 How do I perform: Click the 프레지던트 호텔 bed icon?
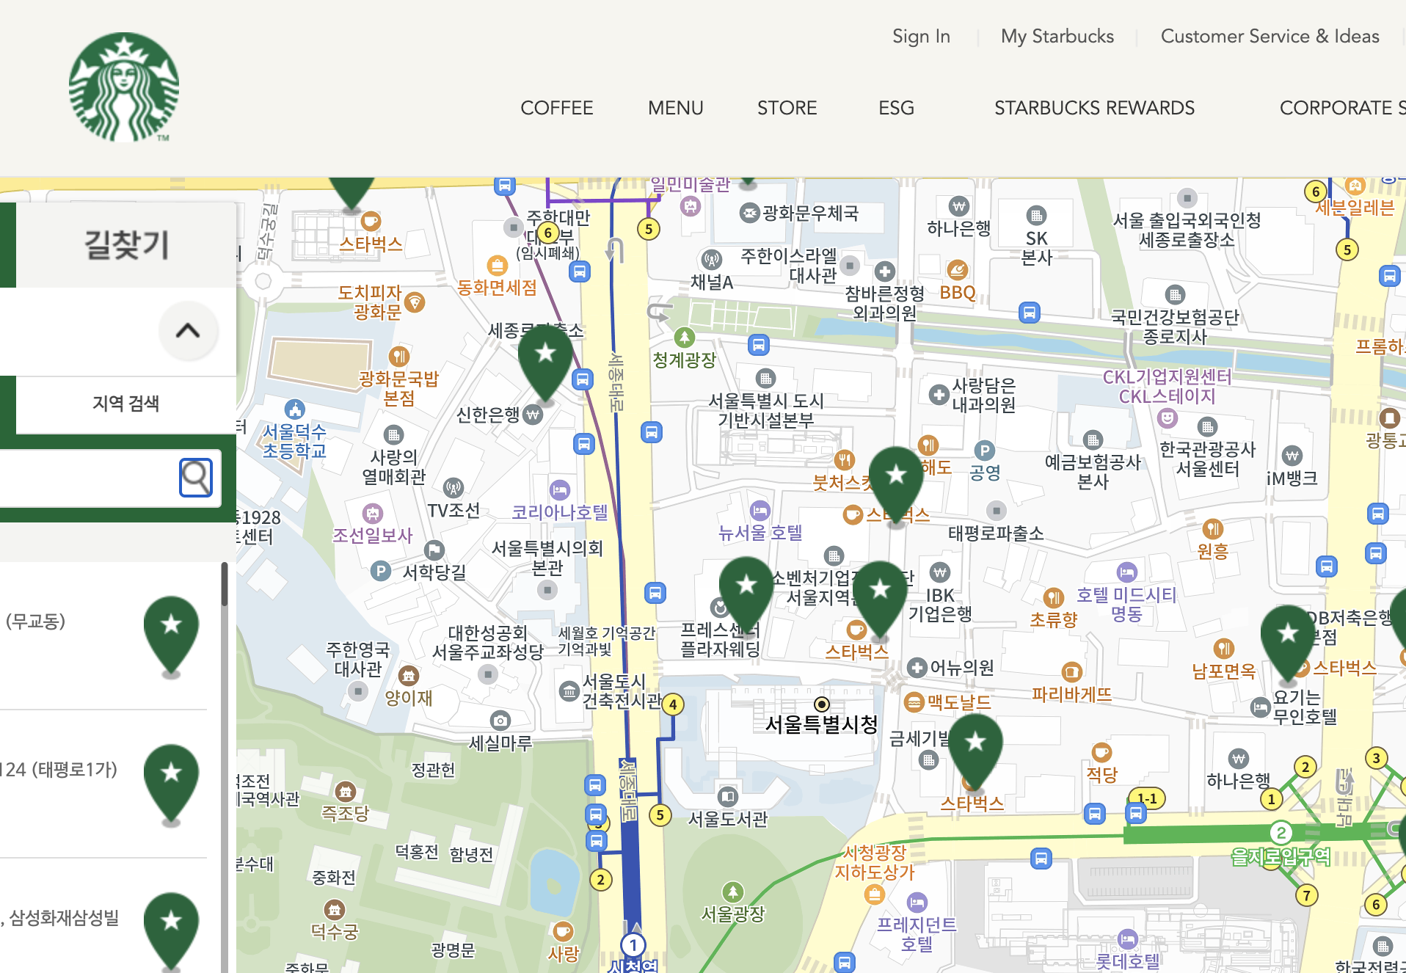917,902
